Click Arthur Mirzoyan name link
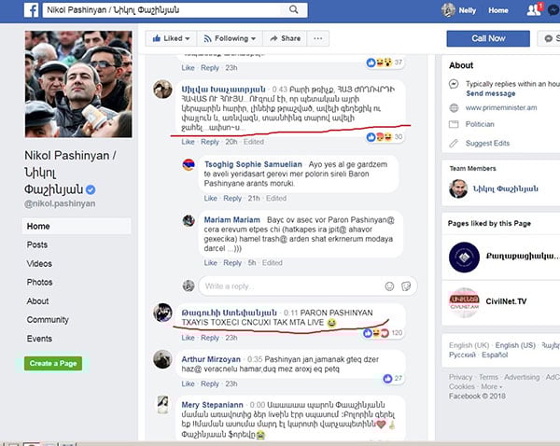Image resolution: width=560 pixels, height=446 pixels. tap(211, 359)
